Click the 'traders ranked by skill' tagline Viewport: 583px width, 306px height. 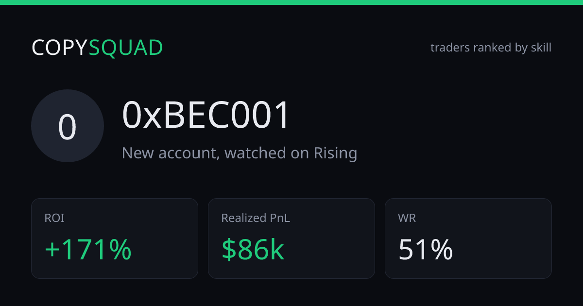coord(491,48)
